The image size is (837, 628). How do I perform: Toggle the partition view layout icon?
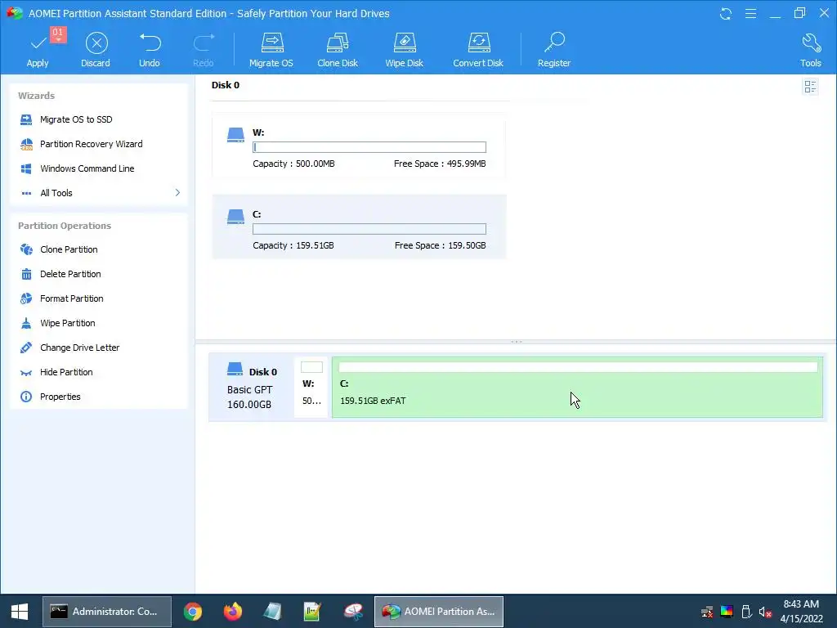pos(810,87)
